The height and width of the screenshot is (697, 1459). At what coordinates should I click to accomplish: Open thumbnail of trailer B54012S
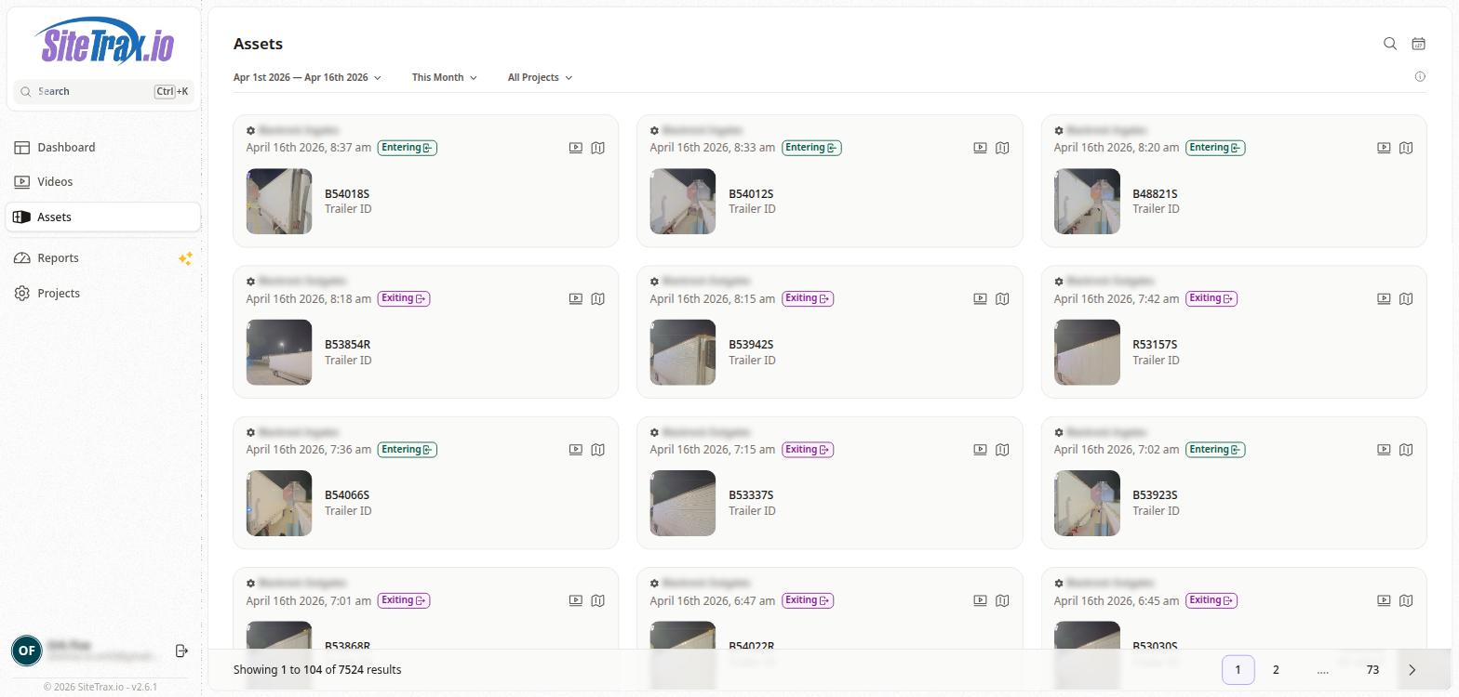(x=683, y=202)
